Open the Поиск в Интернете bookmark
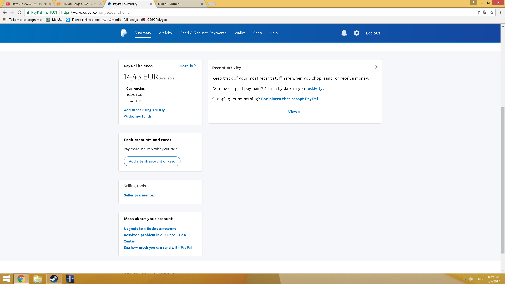This screenshot has width=505, height=284. [x=83, y=20]
